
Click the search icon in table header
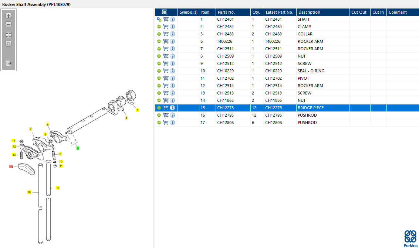(x=165, y=12)
